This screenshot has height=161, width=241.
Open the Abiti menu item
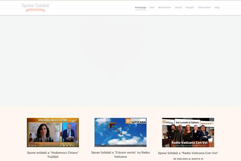pyautogui.click(x=152, y=7)
